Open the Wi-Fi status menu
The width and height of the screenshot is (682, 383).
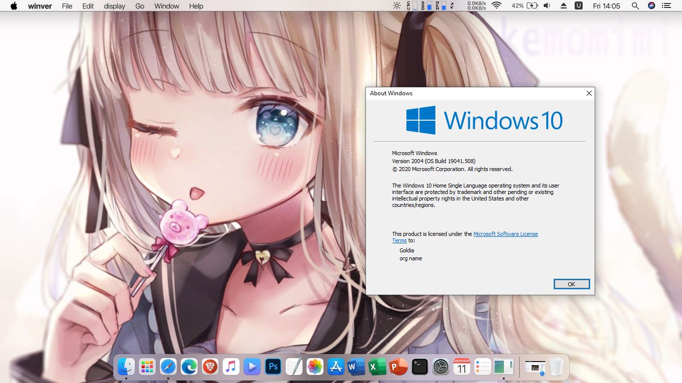(496, 6)
